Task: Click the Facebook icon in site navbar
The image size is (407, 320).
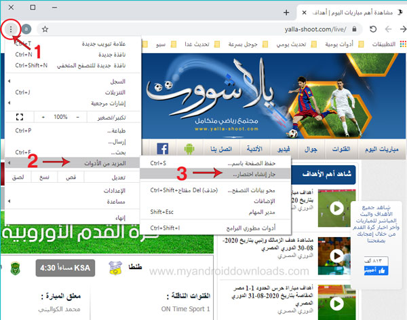Action: 163,149
